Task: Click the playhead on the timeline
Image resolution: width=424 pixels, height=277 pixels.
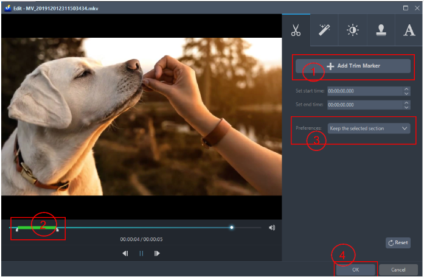Action: pyautogui.click(x=232, y=228)
